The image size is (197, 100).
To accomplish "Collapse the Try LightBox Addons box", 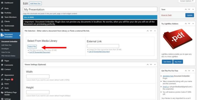I will [193, 24].
